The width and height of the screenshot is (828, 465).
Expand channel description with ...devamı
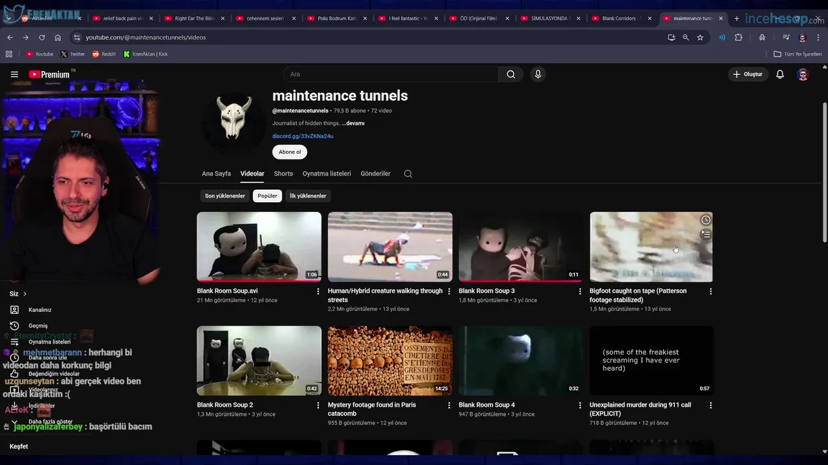tap(353, 123)
